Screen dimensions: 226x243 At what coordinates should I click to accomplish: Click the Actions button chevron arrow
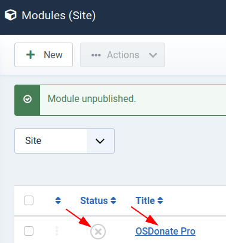point(153,55)
